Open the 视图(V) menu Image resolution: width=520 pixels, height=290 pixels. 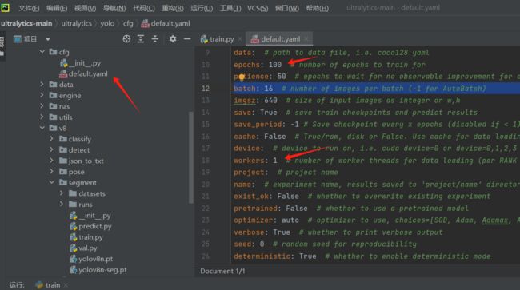pos(86,8)
